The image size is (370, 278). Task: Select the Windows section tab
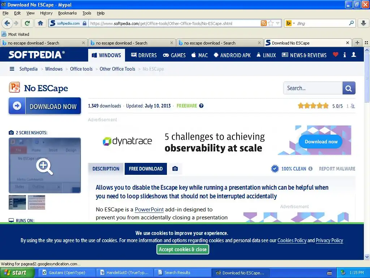click(x=107, y=55)
